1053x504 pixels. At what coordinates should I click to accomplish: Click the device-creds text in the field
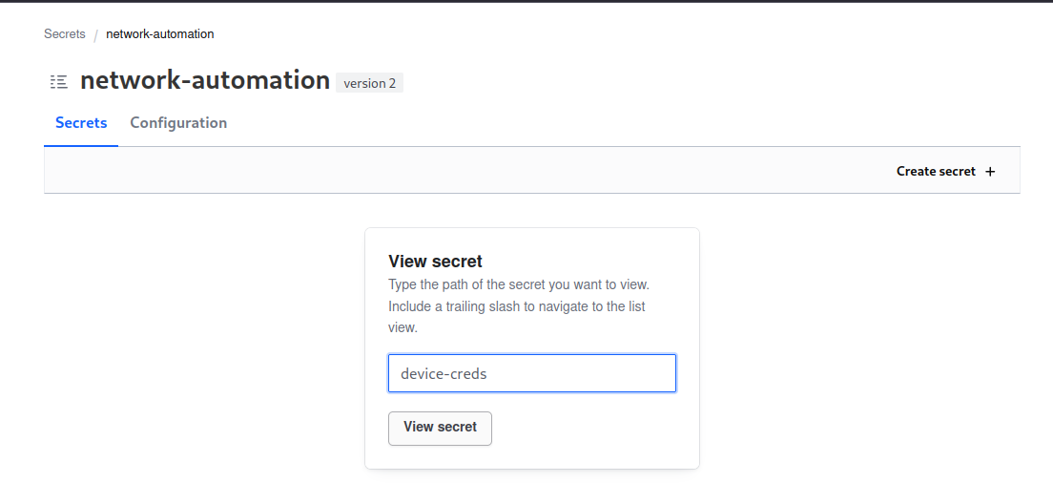coord(444,374)
